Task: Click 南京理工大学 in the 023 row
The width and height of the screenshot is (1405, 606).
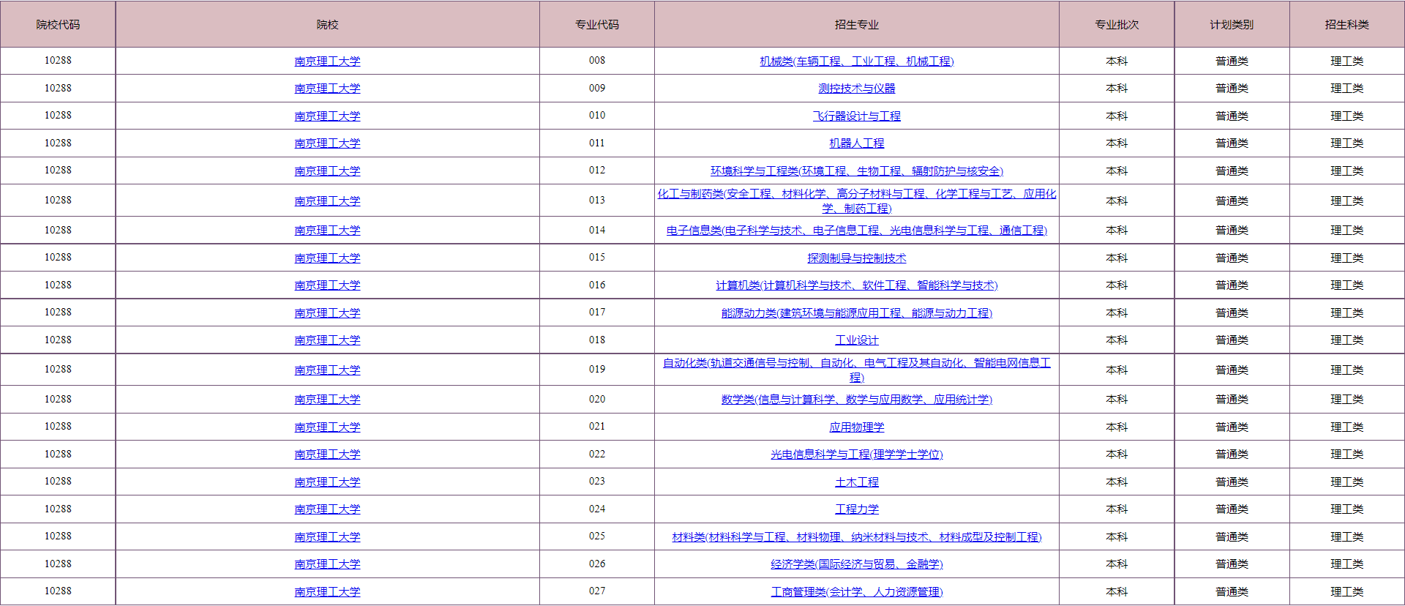Action: point(327,482)
